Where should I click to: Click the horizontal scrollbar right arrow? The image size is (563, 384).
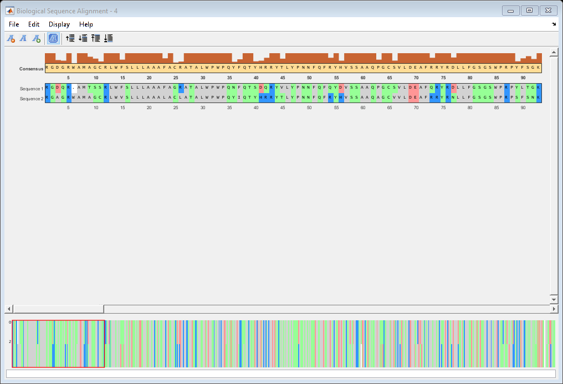pos(554,309)
